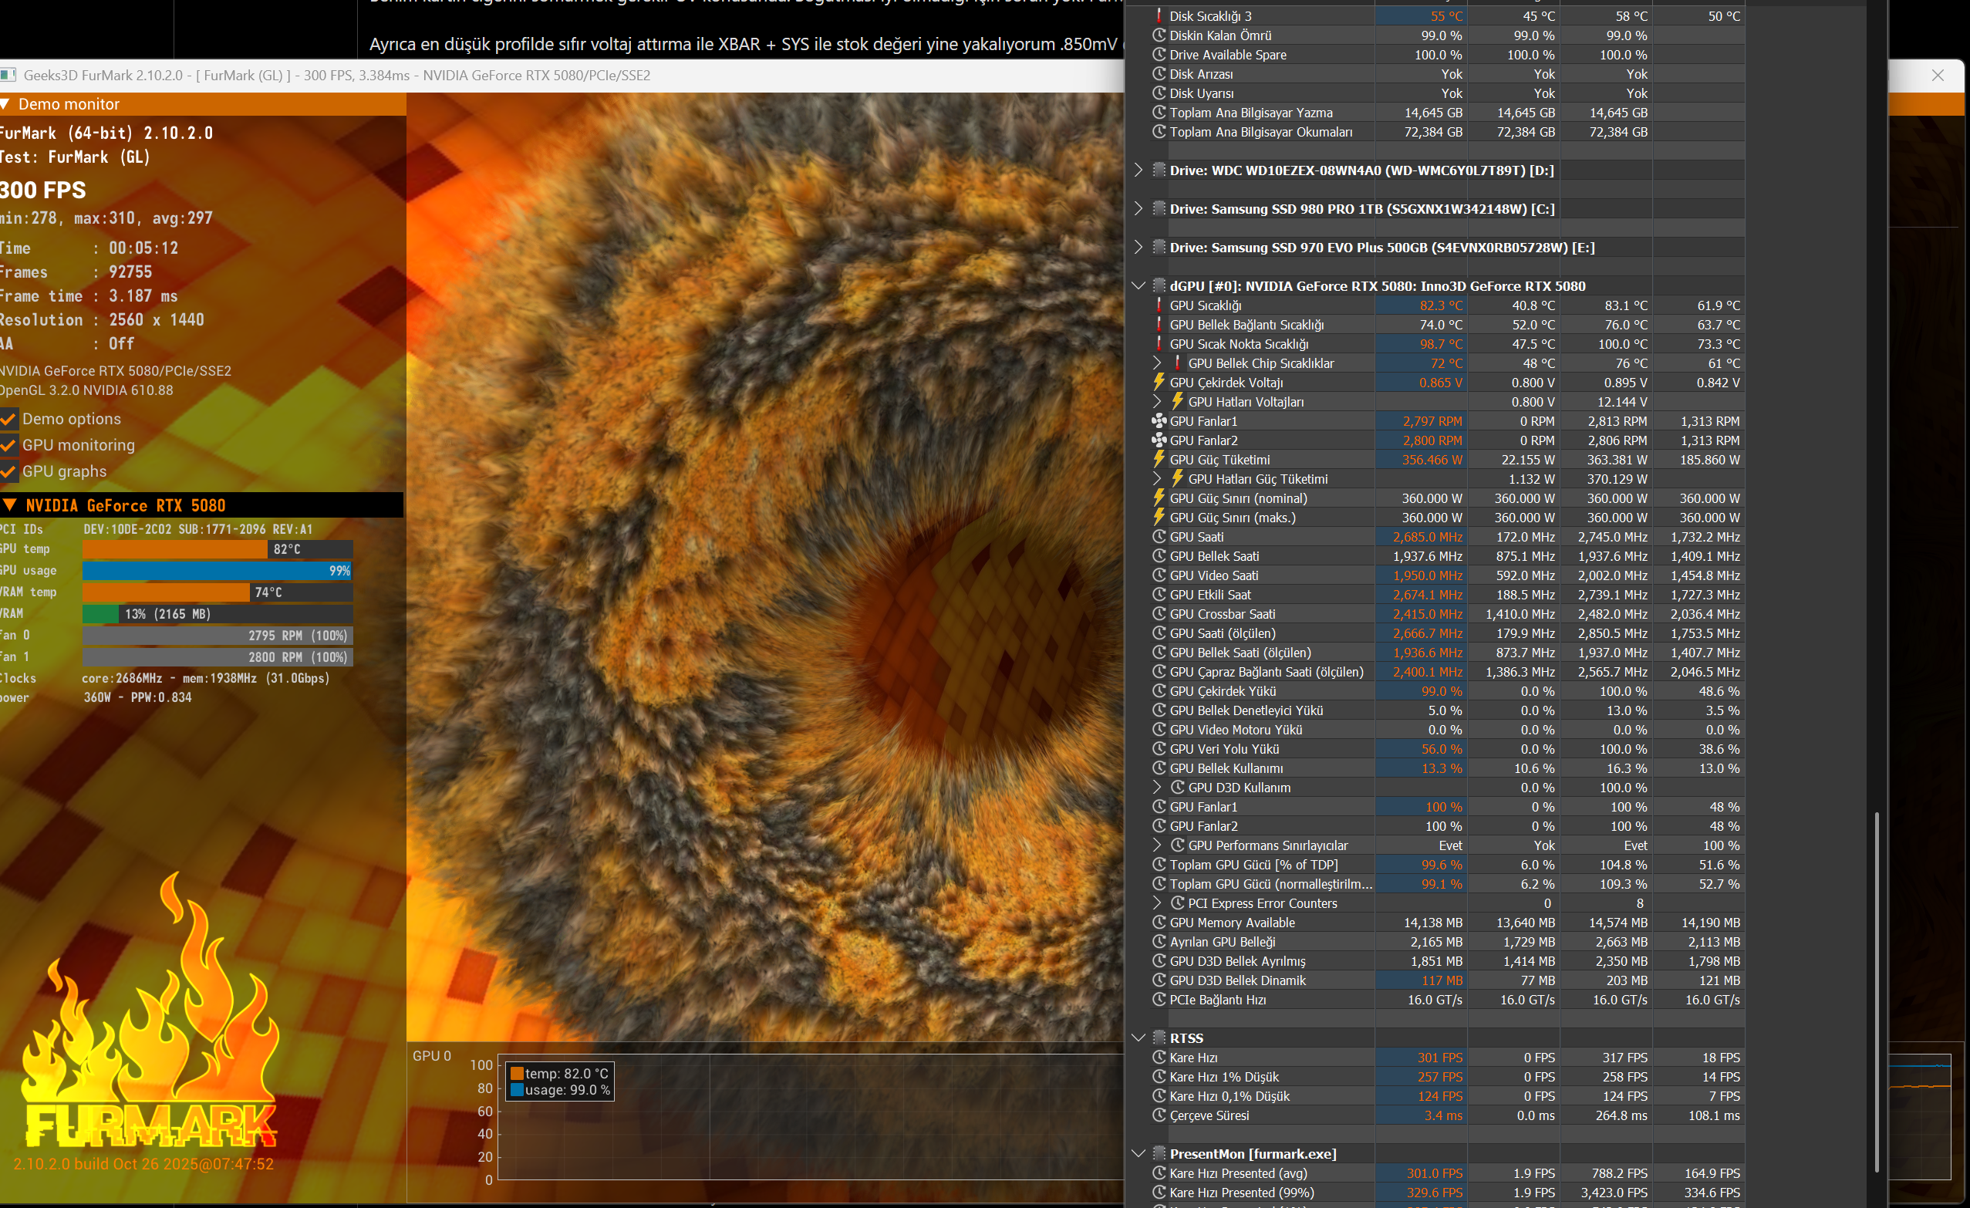This screenshot has height=1208, width=1970.
Task: Click the GPU Video Saati clock icon
Action: tap(1159, 575)
